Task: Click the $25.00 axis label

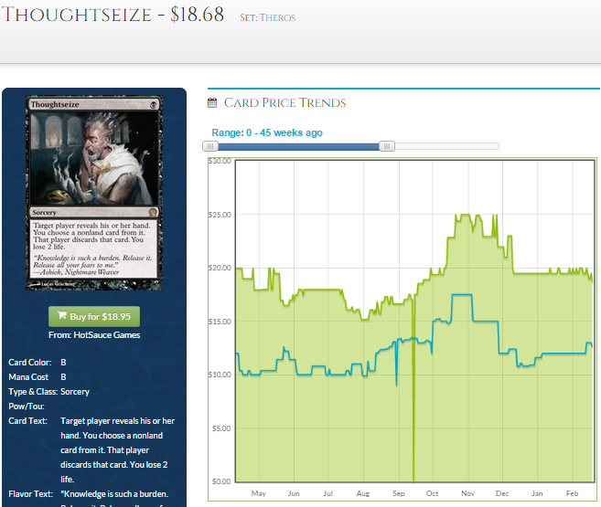Action: point(220,215)
